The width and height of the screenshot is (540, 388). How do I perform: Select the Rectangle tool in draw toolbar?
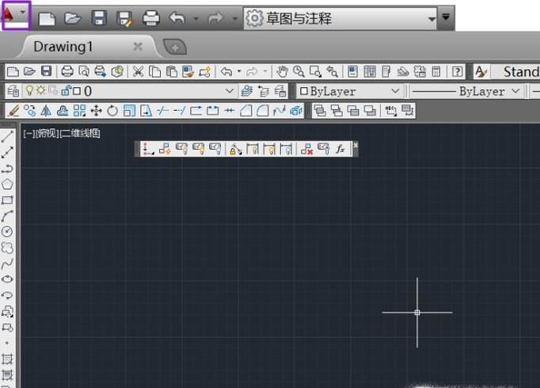tap(7, 200)
